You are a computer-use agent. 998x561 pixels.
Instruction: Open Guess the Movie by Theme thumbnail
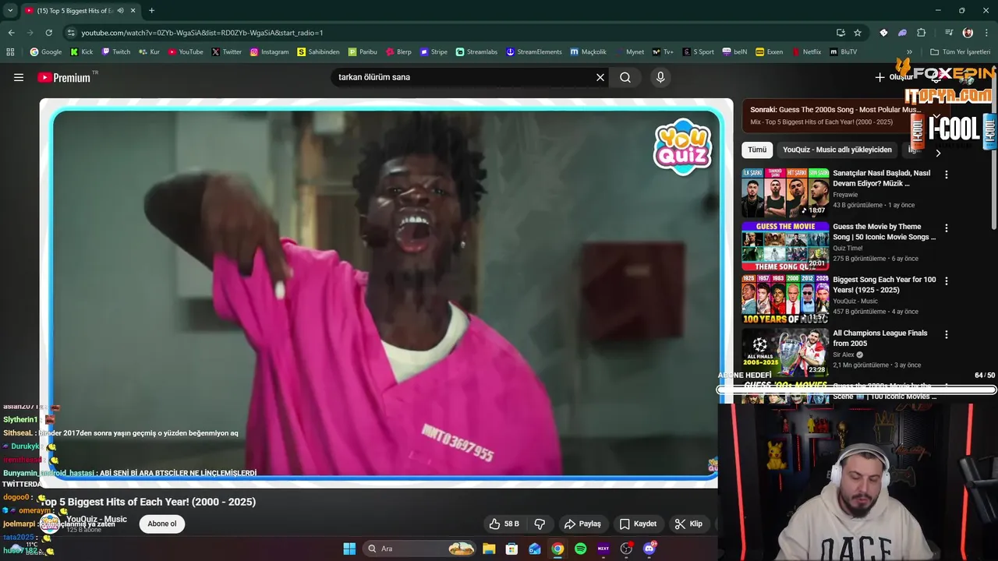click(785, 246)
